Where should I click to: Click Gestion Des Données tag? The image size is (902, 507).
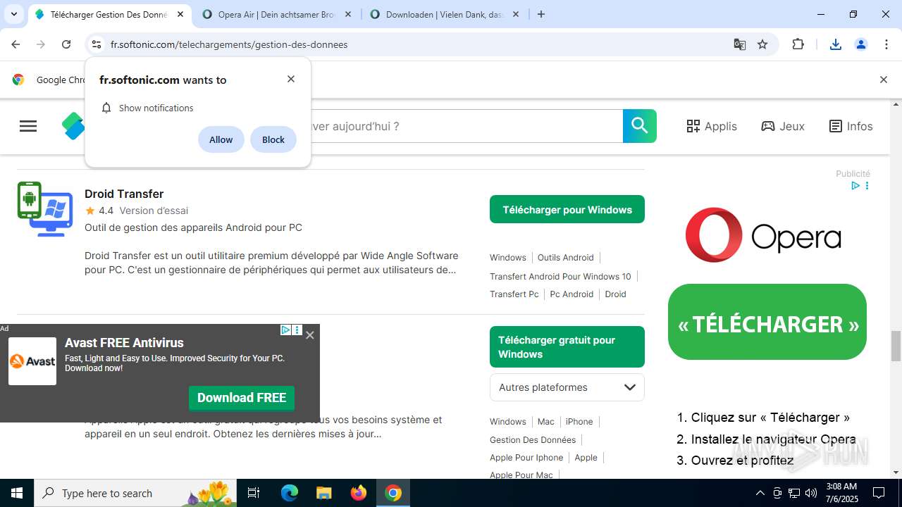tap(533, 440)
